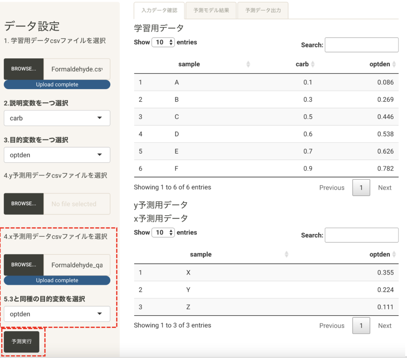The image size is (407, 358).
Task: Click sort icon beside sample in x予測用データ table
Action: (x=287, y=255)
